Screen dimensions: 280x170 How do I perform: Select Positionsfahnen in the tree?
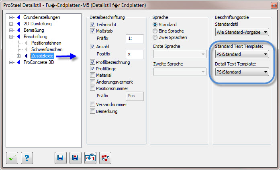click(46, 43)
